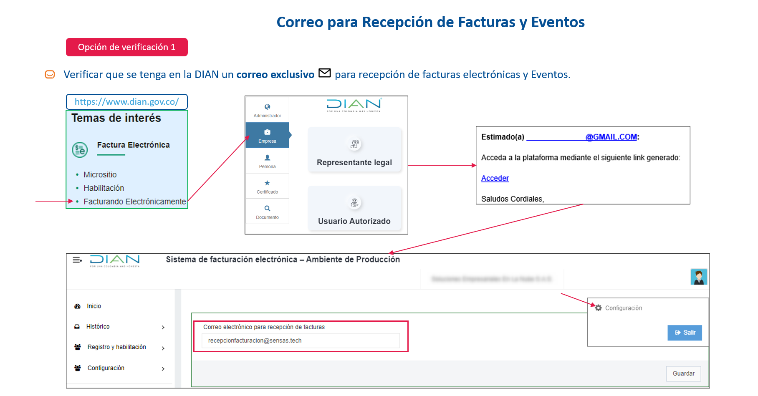The width and height of the screenshot is (758, 396).
Task: Click the invoice reception email input field
Action: 301,341
